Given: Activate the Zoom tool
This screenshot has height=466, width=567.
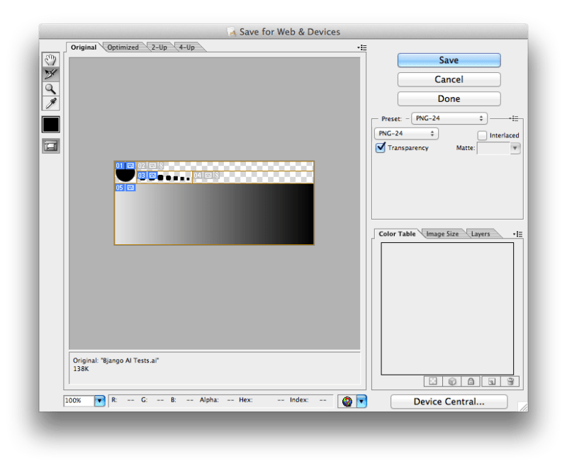Looking at the screenshot, I should coord(50,88).
